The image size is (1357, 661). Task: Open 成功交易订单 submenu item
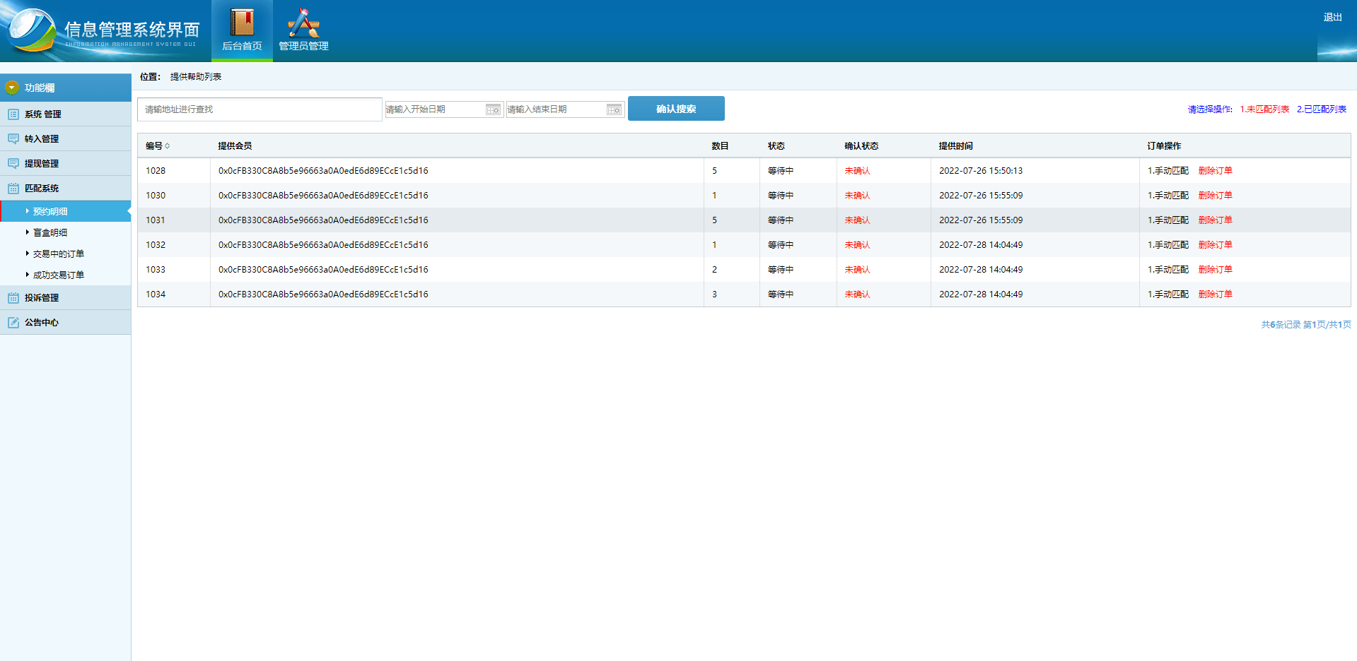click(58, 275)
